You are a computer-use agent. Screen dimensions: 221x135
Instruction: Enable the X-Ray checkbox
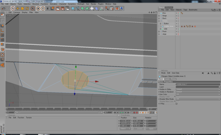coord(176,104)
